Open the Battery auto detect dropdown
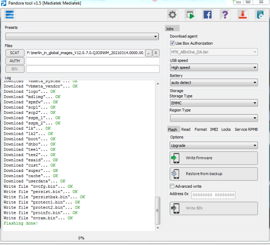 214,83
